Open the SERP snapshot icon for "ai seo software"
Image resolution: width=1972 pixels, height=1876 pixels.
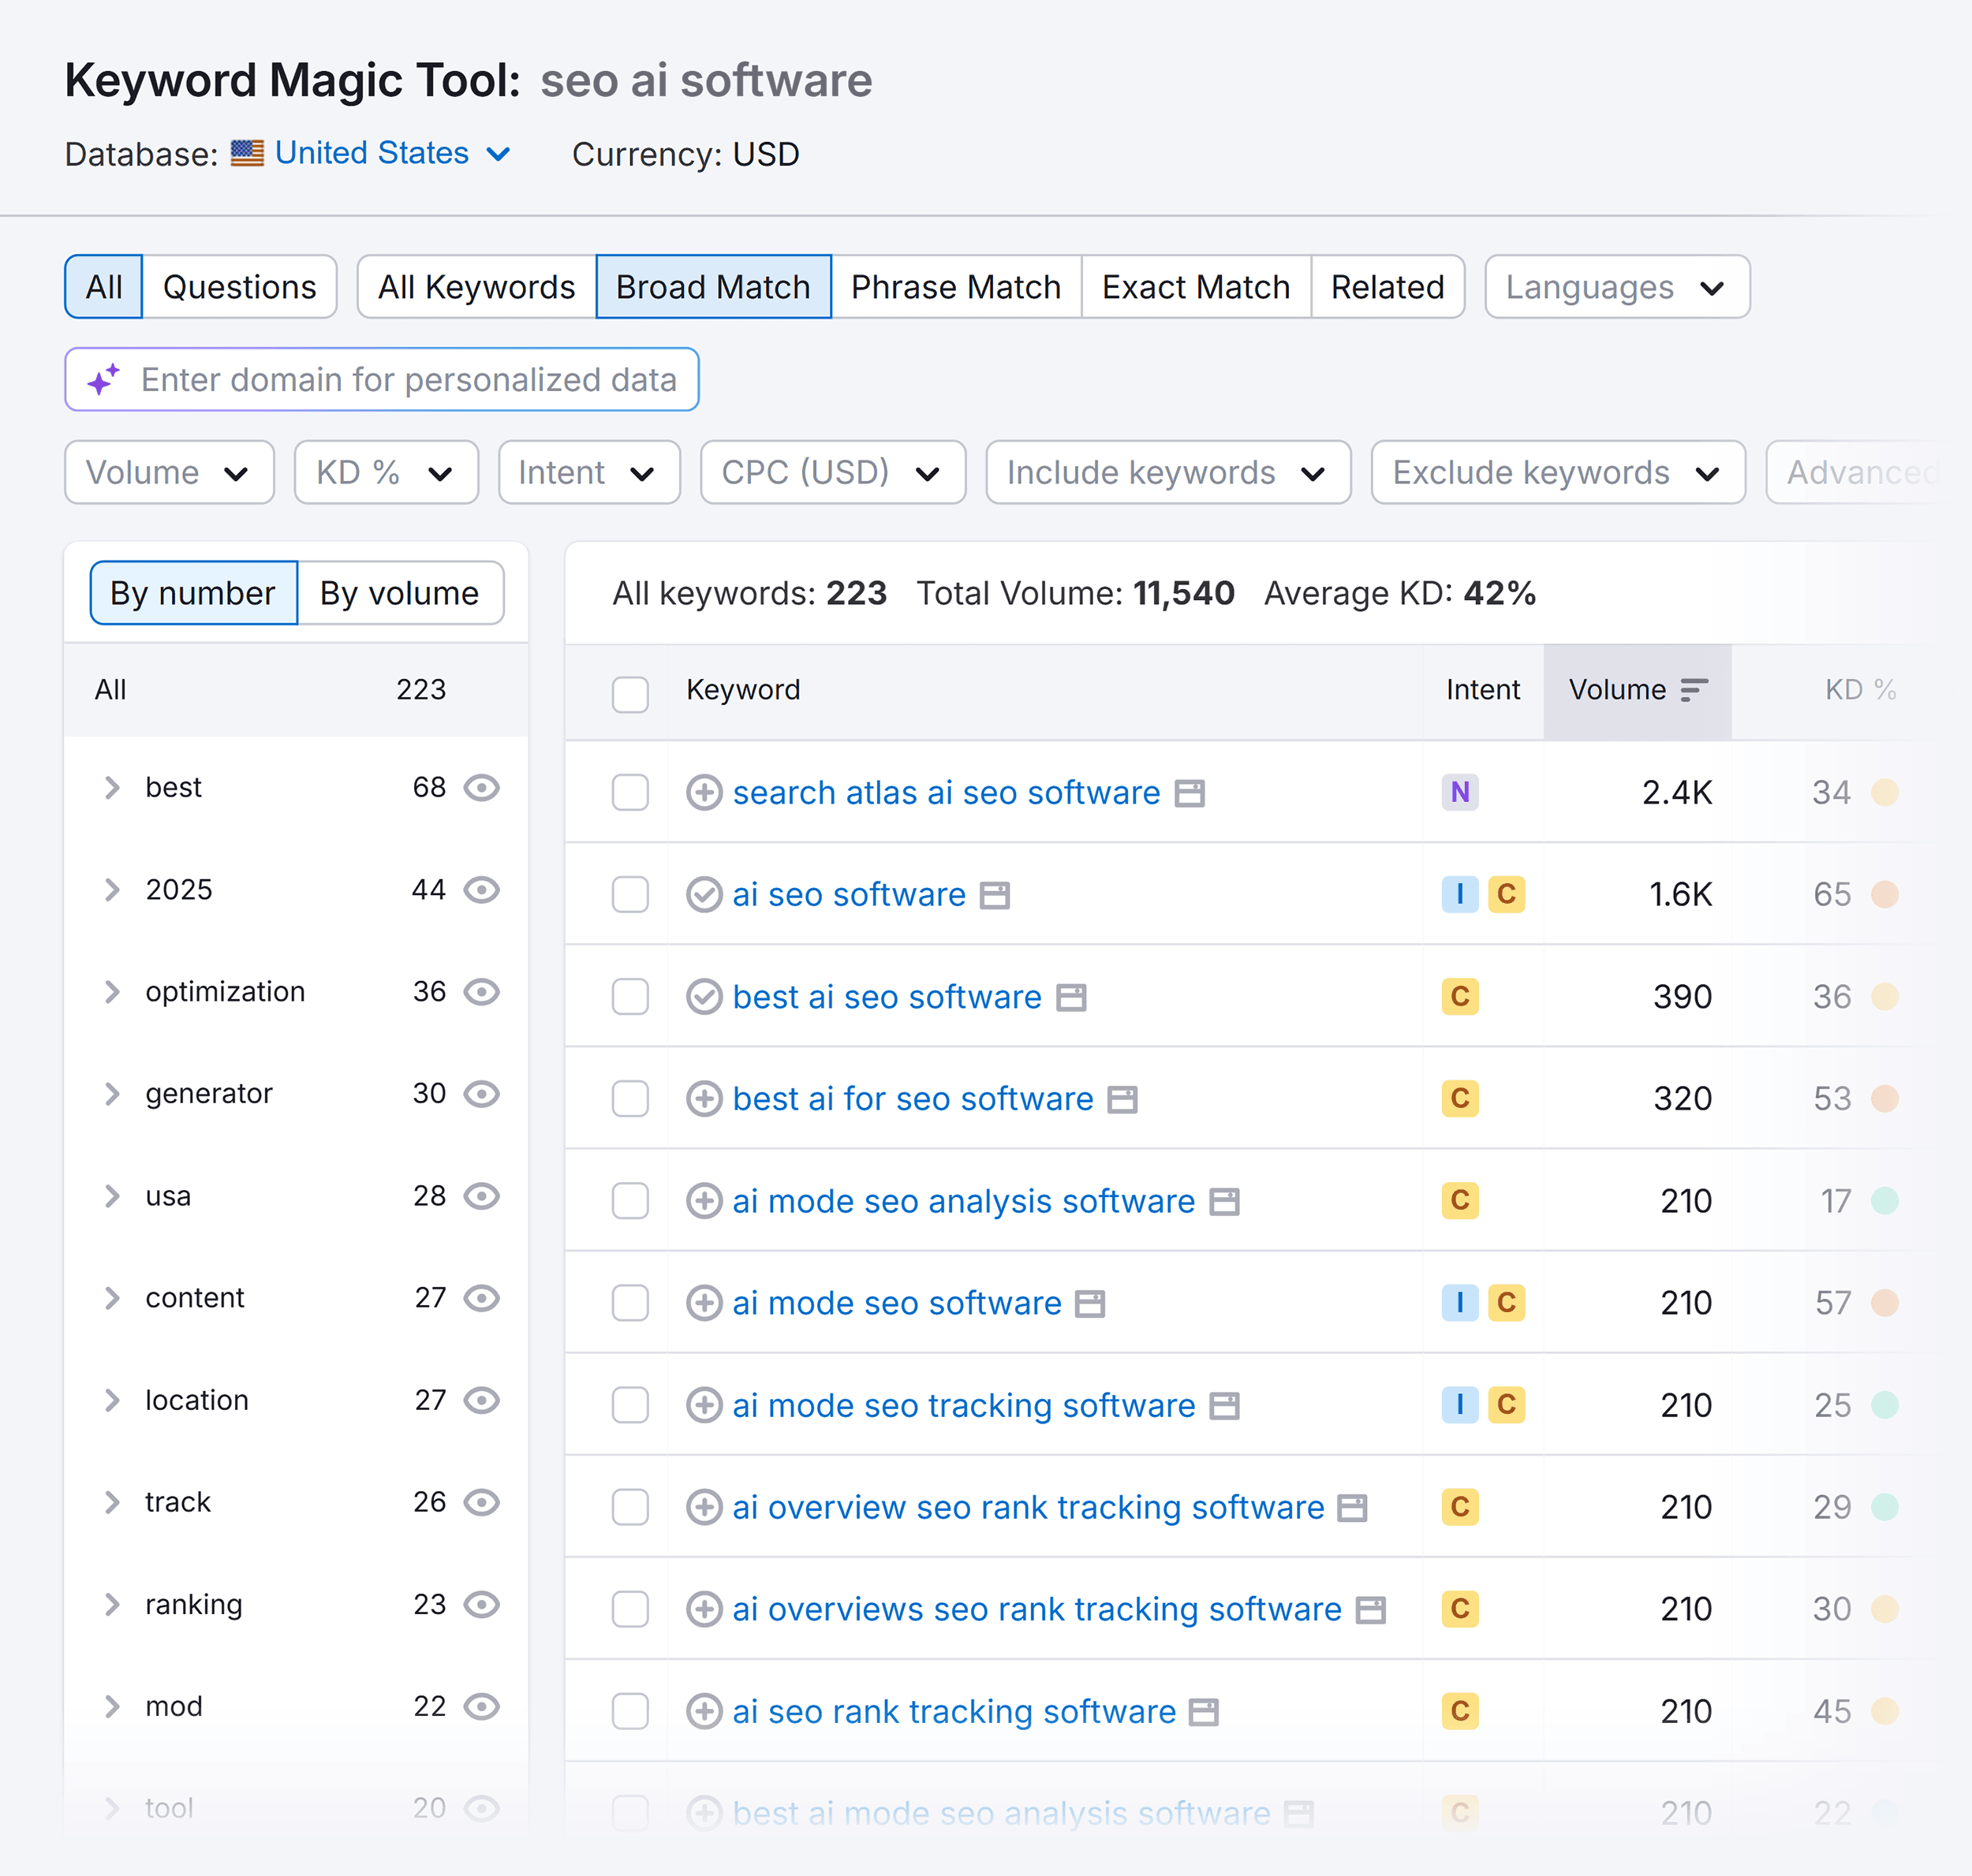(x=995, y=895)
